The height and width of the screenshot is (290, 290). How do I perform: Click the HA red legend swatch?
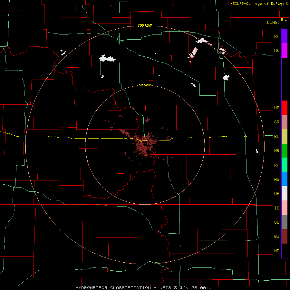coord(285,108)
